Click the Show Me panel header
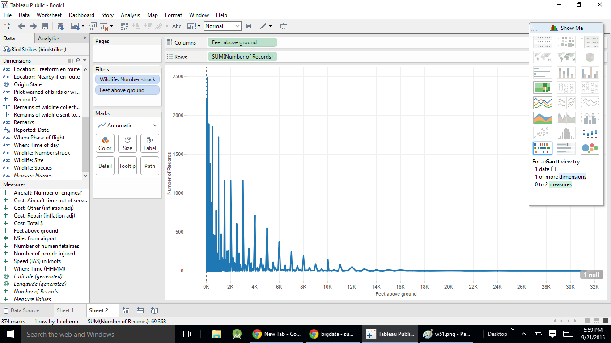Image resolution: width=611 pixels, height=343 pixels. coord(566,28)
